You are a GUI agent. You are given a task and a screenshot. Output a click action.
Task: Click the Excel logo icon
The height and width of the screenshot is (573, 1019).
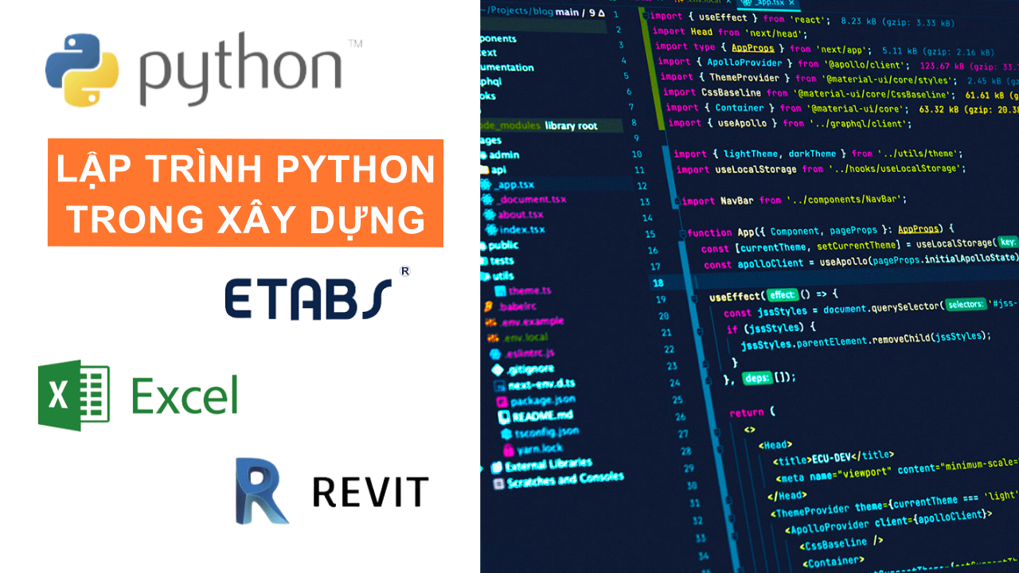point(74,396)
